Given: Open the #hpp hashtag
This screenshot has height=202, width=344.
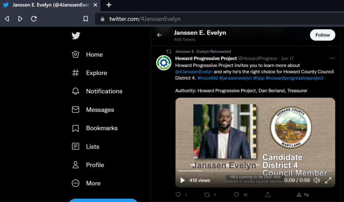Looking at the screenshot, I should pos(259,78).
